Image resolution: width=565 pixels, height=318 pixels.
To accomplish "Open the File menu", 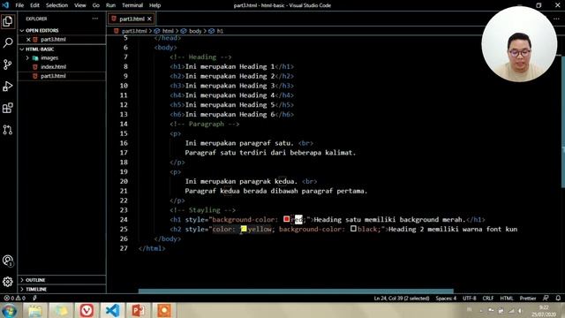I will pos(19,5).
